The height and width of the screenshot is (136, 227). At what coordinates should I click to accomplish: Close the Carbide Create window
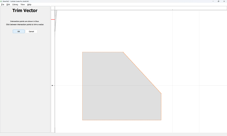(224, 1)
